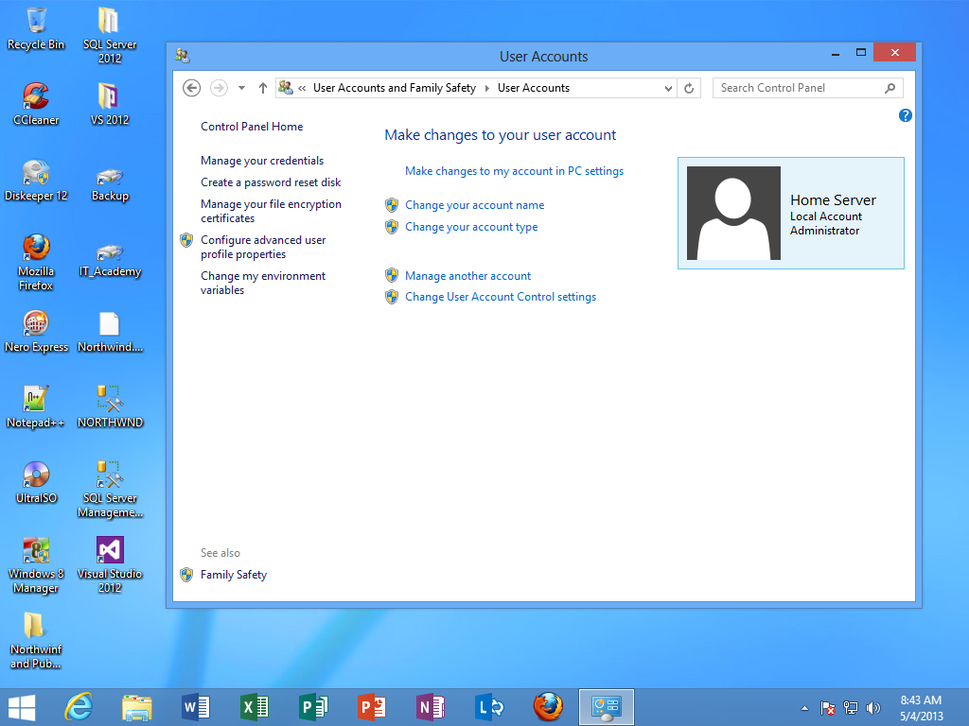Open Recycle Bin desktop icon

pyautogui.click(x=36, y=29)
